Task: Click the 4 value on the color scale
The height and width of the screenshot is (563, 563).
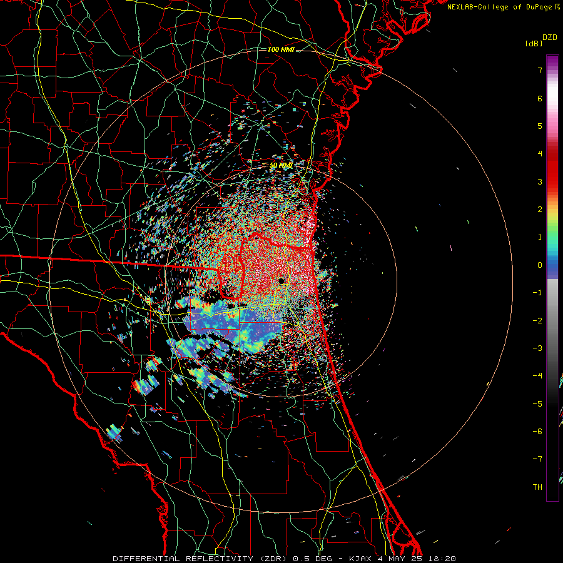Action: pos(540,154)
